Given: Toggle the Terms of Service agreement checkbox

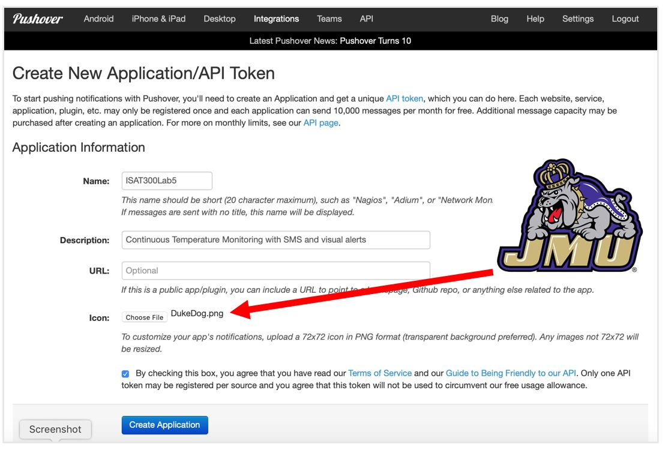Looking at the screenshot, I should coord(125,374).
